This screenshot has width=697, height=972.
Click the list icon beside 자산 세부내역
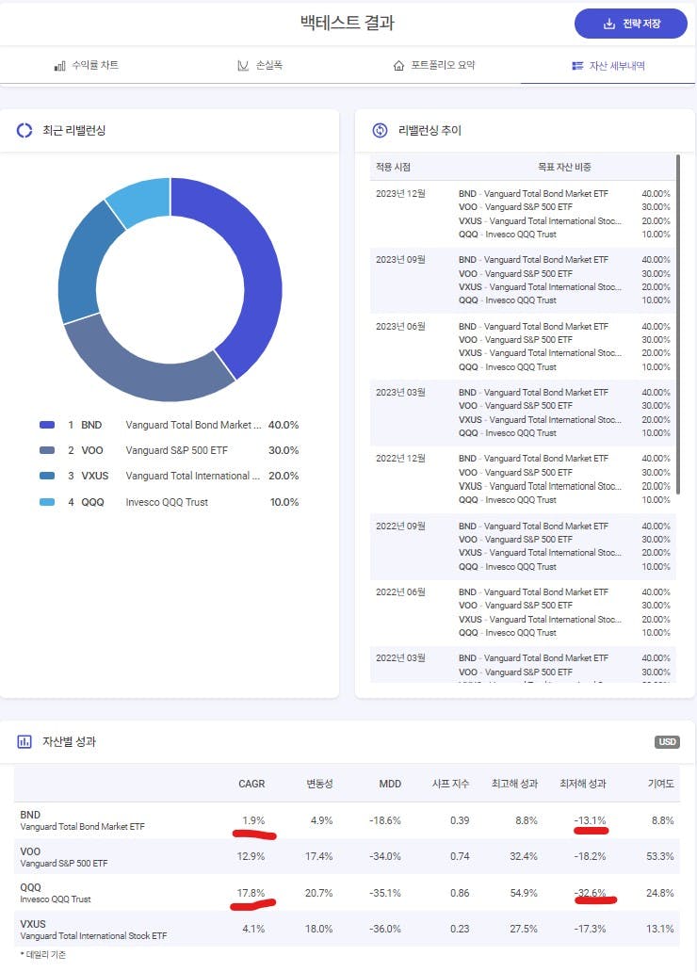coord(577,66)
